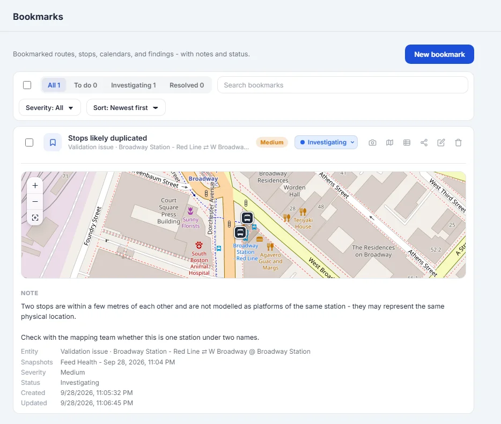Change the Investigating status dropdown

[x=326, y=142]
